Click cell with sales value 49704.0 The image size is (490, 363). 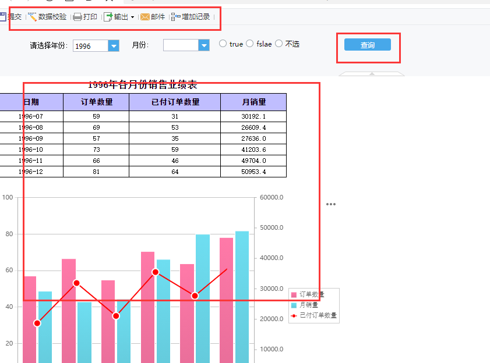pos(253,161)
